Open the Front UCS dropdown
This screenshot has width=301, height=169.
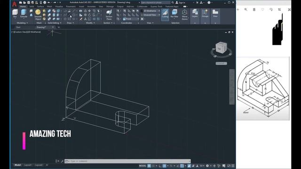tap(131, 19)
